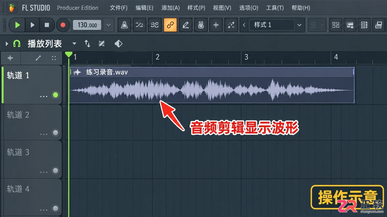Screen dimensions: 387x217
Task: Open the 轨道 1 three-dots options
Action: 44,96
